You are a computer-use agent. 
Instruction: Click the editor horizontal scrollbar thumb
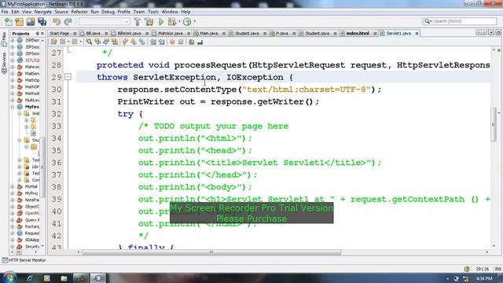(211, 252)
